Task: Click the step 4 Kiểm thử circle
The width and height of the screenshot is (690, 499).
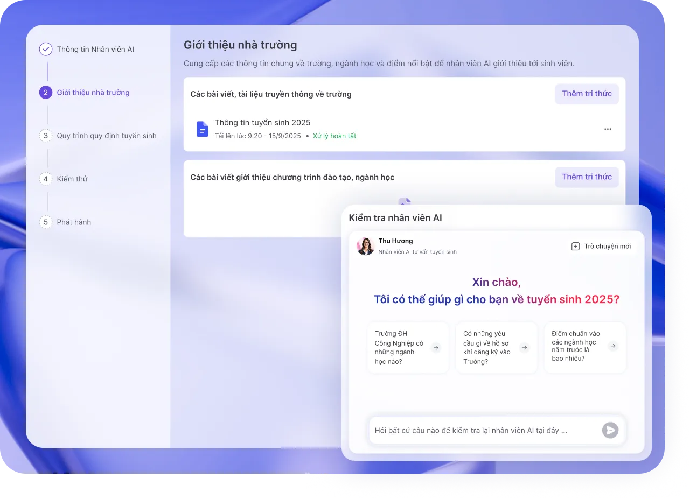Action: (x=46, y=179)
